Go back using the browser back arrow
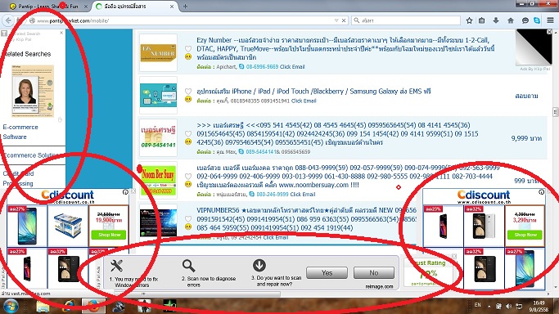The height and width of the screenshot is (314, 559). [x=8, y=20]
